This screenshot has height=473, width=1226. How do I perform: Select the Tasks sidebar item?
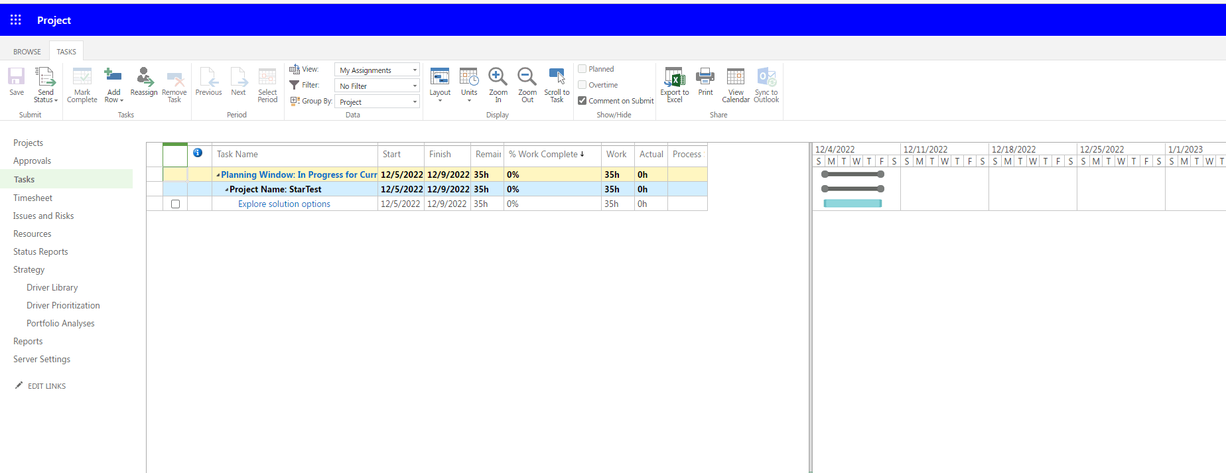[66, 179]
